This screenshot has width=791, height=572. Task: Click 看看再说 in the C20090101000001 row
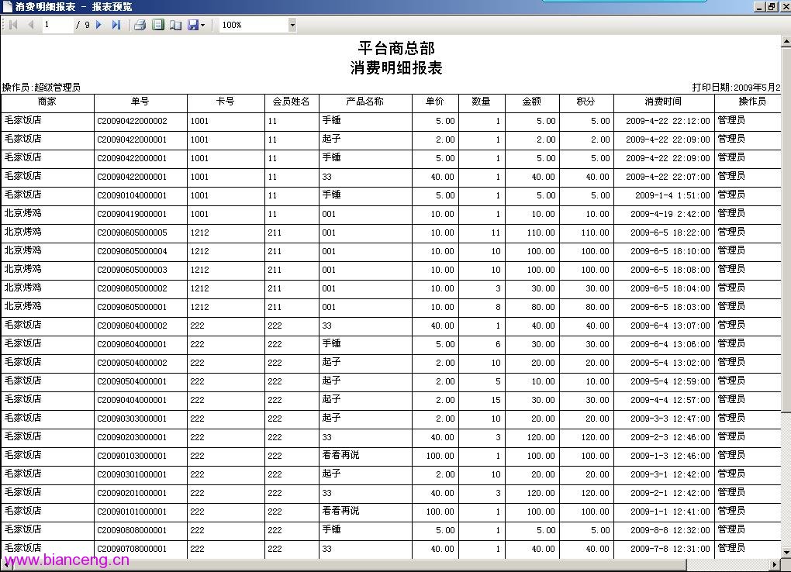pos(341,511)
